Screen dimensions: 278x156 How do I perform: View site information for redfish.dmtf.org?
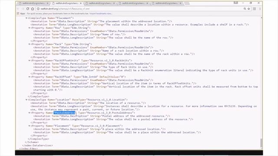(x=38, y=9)
